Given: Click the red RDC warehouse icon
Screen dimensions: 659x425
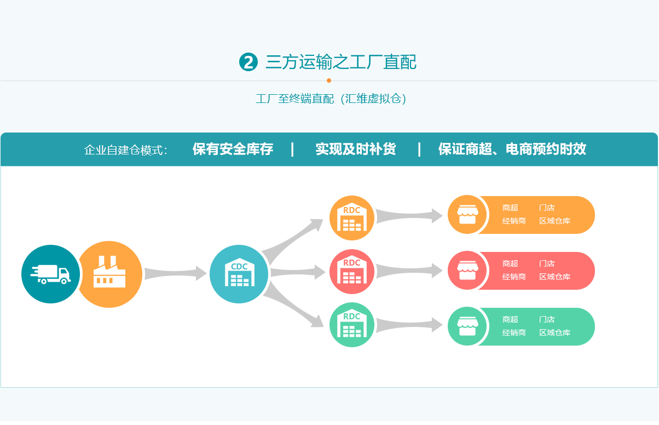Looking at the screenshot, I should tap(351, 271).
